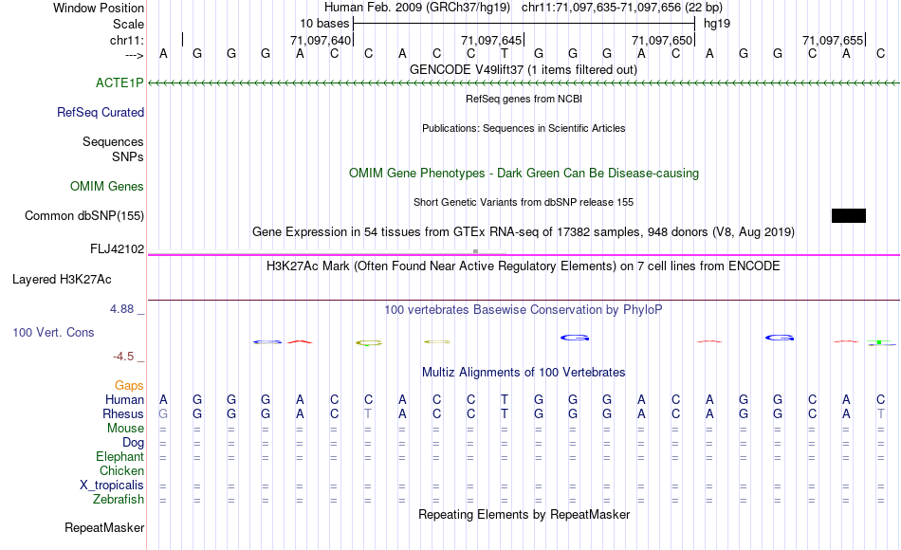Click the GTEx Gene Expression title
The width and height of the screenshot is (901, 550).
click(x=524, y=231)
